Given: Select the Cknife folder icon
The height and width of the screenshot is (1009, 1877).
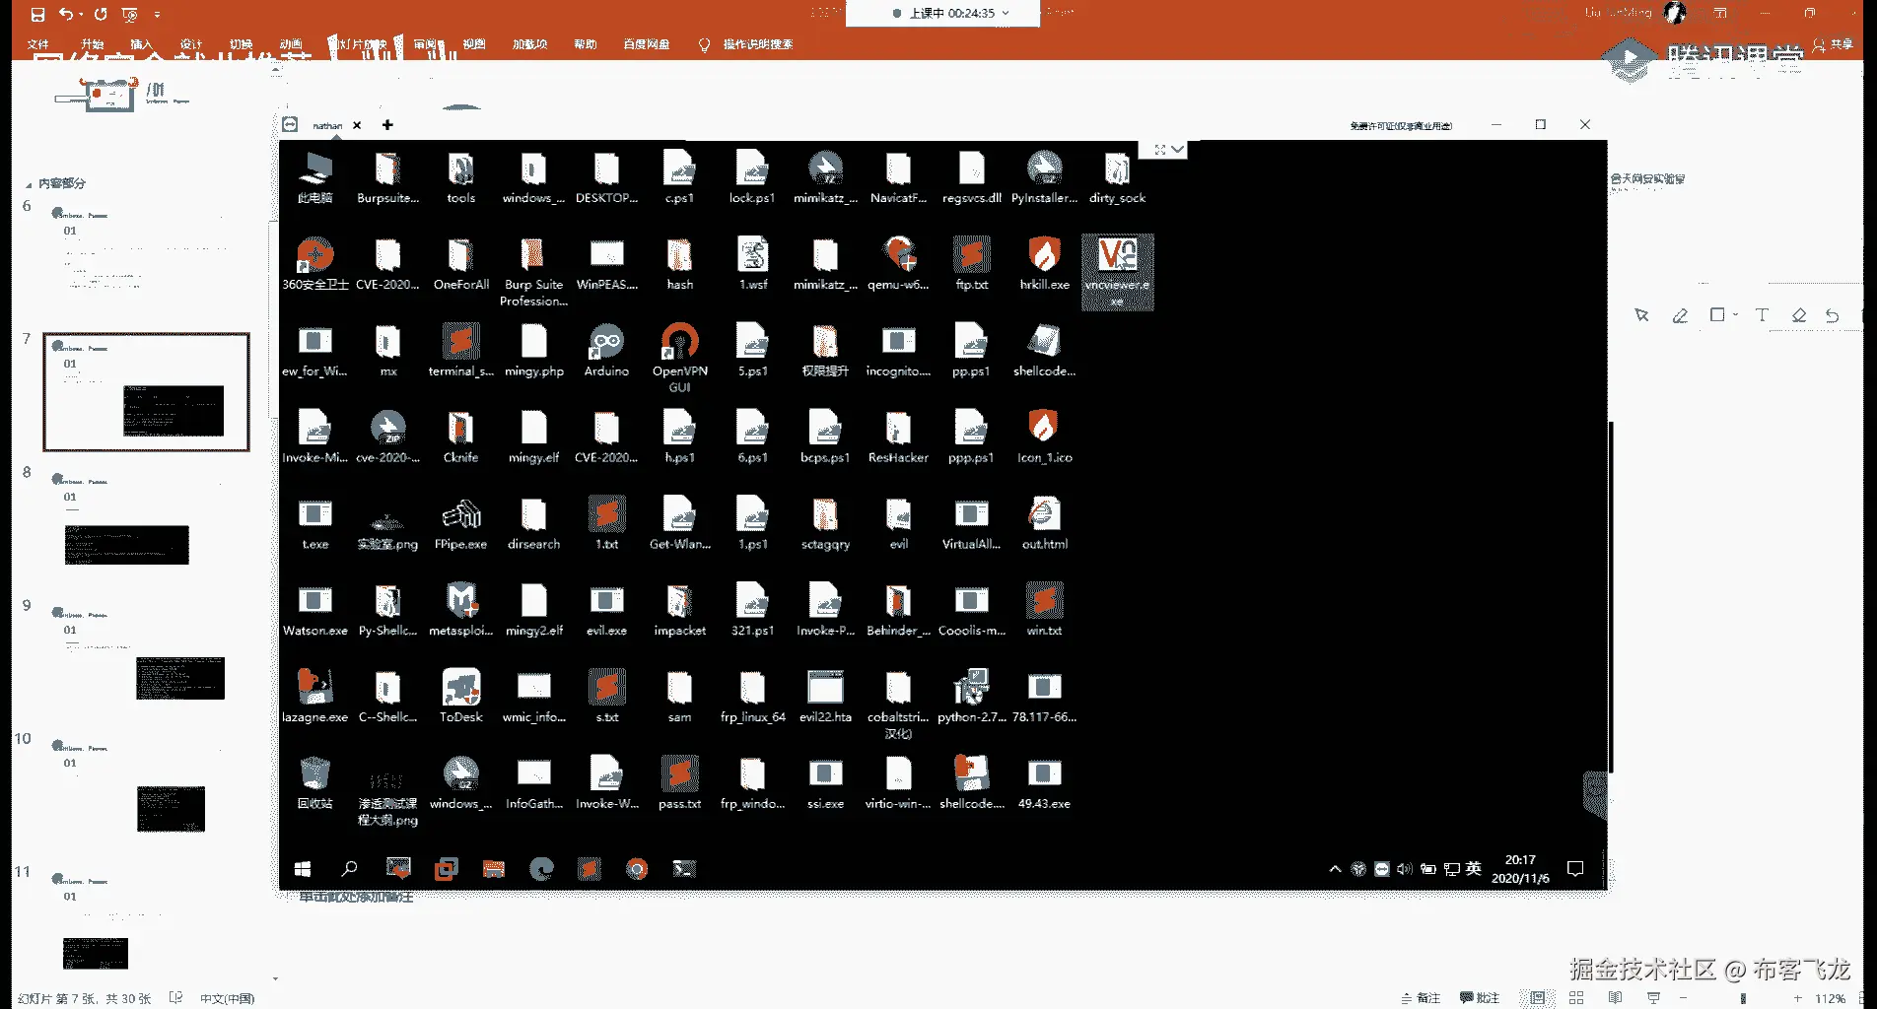Looking at the screenshot, I should pyautogui.click(x=460, y=437).
